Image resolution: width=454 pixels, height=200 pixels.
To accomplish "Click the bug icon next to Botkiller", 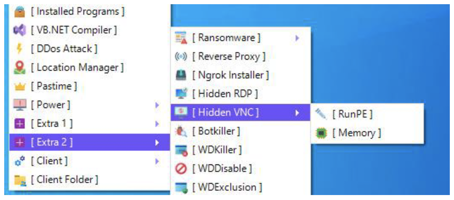I will 182,132.
